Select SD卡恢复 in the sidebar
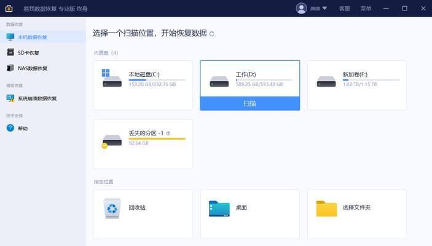Viewport: 432px width, 246px height. (42, 52)
